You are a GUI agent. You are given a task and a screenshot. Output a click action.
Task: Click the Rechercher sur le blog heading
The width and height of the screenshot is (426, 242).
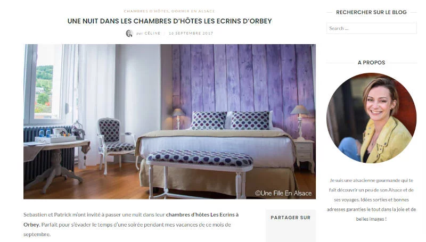(371, 12)
